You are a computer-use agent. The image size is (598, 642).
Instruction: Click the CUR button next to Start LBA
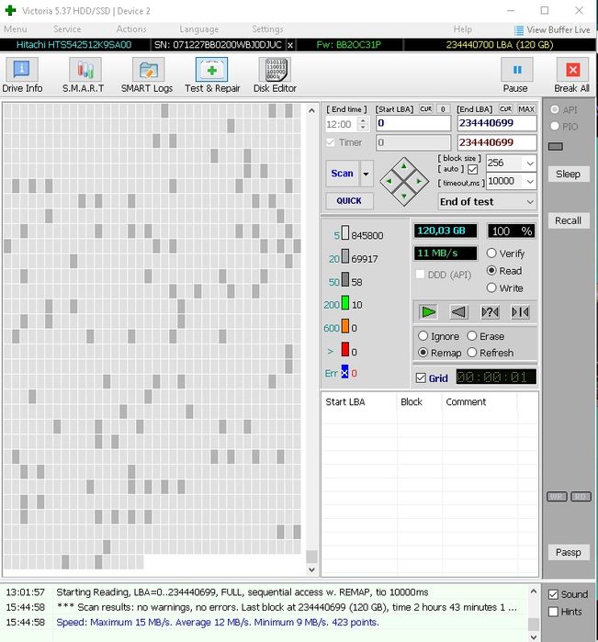pyautogui.click(x=426, y=109)
